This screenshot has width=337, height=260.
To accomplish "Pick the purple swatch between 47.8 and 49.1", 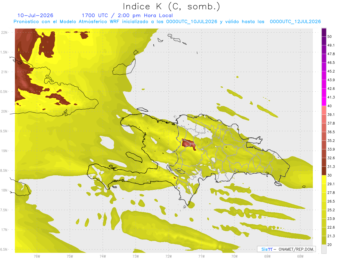I will [x=324, y=49].
